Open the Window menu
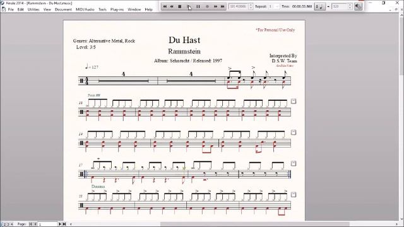This screenshot has height=227, width=404. coord(134,9)
